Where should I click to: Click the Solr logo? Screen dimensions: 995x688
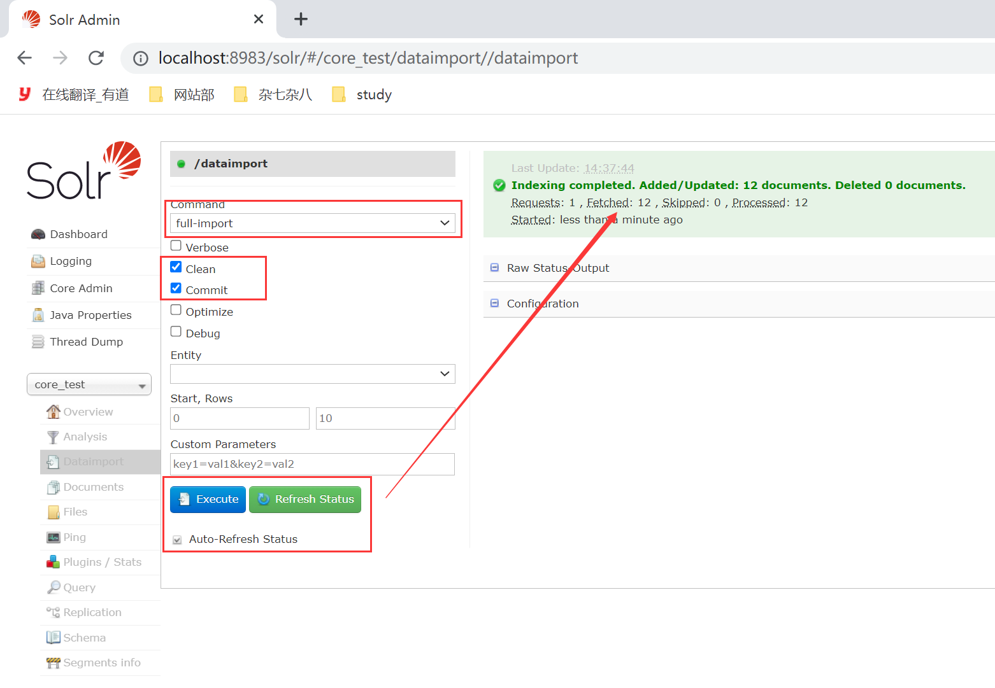(x=83, y=171)
